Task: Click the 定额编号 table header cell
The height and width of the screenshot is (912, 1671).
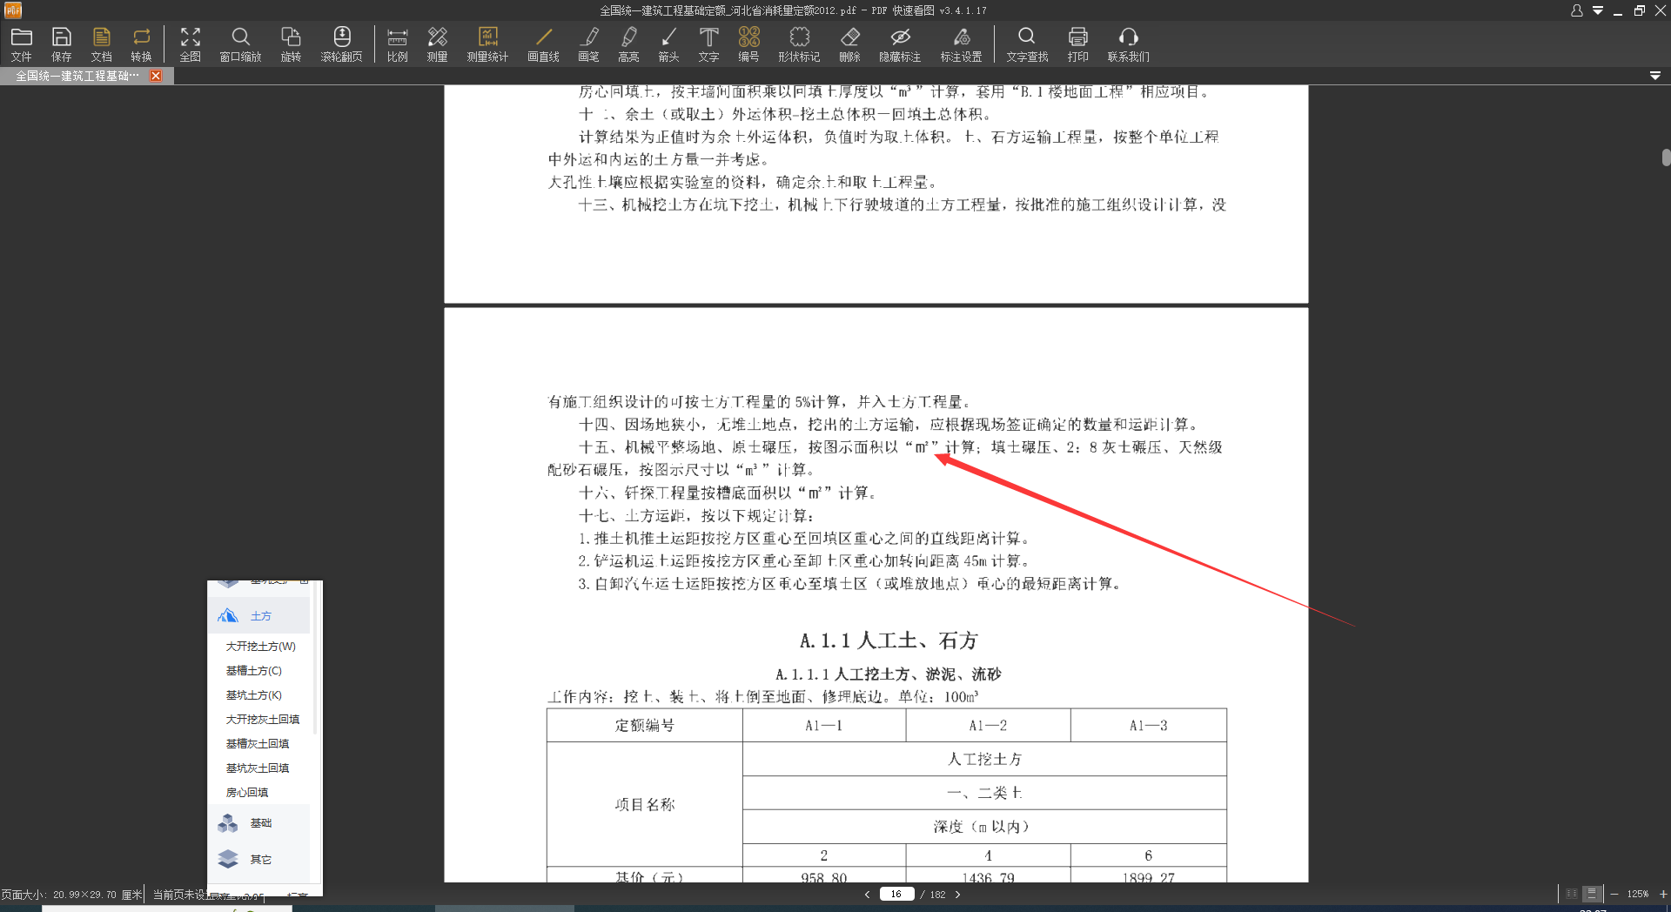Action: [644, 726]
